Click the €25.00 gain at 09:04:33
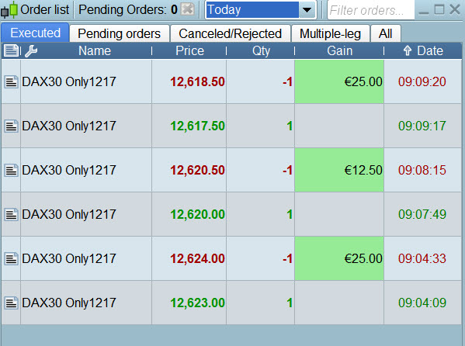This screenshot has height=346, width=465. click(x=339, y=258)
